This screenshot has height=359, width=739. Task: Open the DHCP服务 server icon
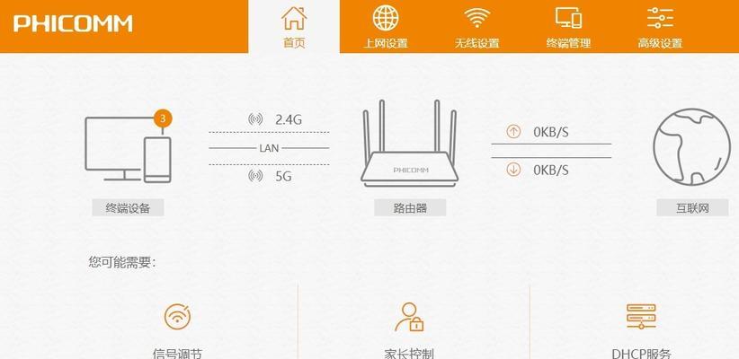click(641, 316)
